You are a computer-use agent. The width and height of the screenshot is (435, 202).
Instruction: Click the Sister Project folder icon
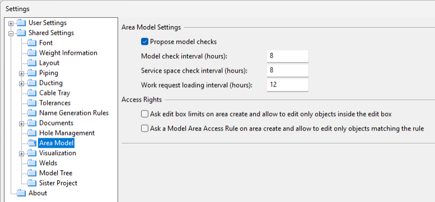[32, 183]
